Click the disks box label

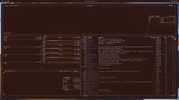45,36
